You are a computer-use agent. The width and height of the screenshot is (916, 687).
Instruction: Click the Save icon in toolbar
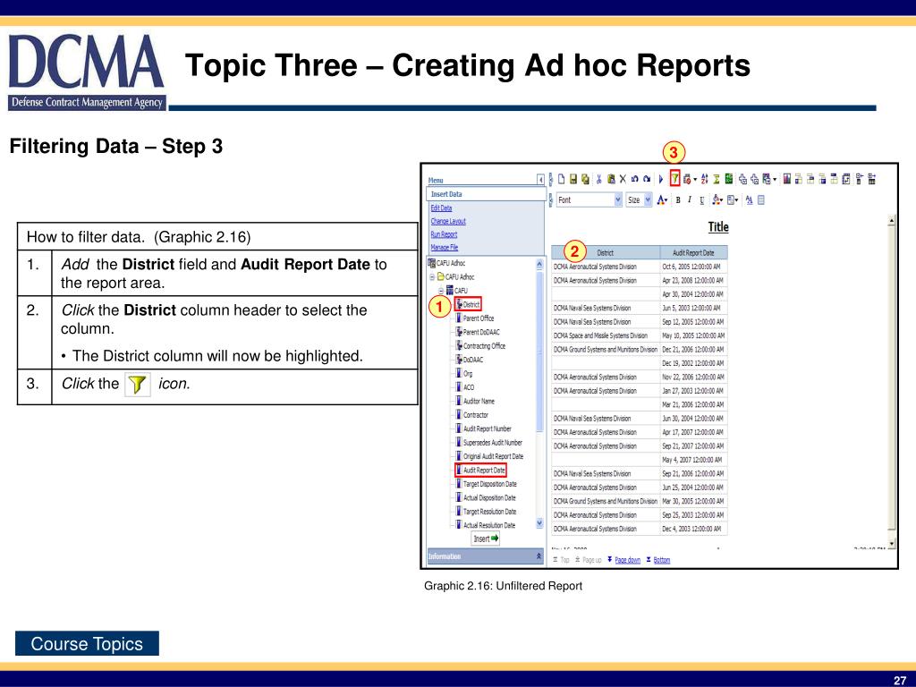pyautogui.click(x=573, y=179)
